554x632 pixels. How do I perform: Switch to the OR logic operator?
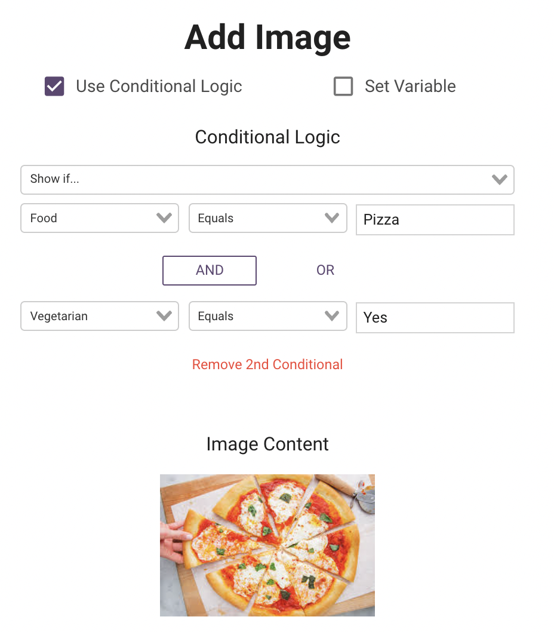tap(325, 271)
